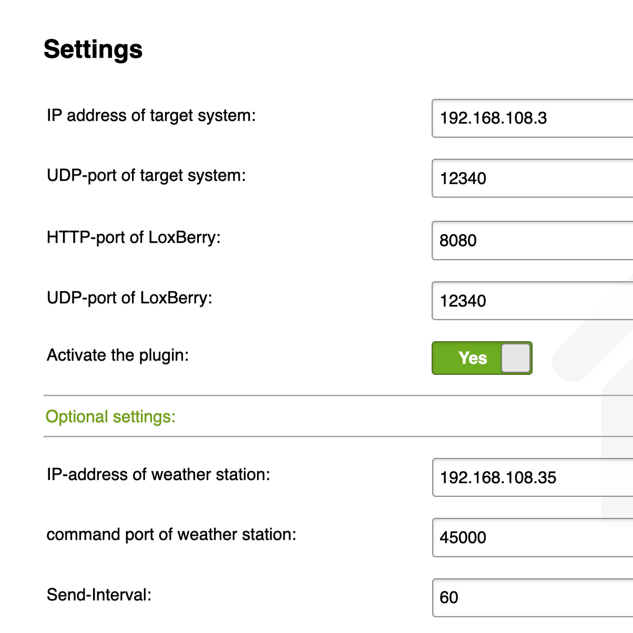The width and height of the screenshot is (633, 633).
Task: Click the "IP address of target system:" label
Action: coord(151,115)
